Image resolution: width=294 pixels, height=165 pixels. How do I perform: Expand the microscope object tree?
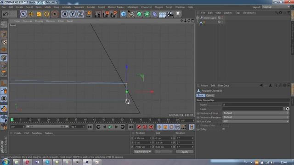(198, 18)
